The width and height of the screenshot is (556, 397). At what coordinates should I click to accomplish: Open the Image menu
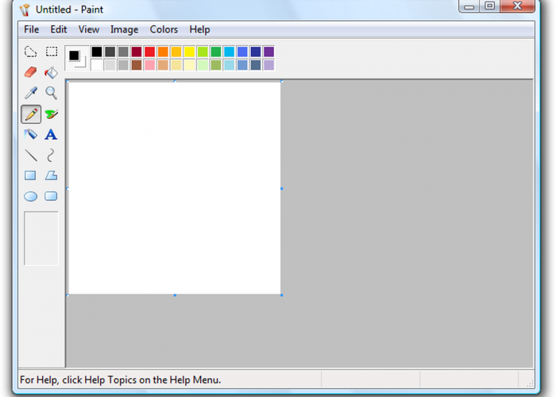(124, 29)
